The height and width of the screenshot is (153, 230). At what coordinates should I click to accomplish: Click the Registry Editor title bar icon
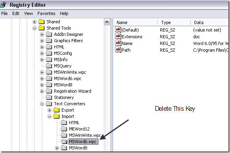pos(3,5)
